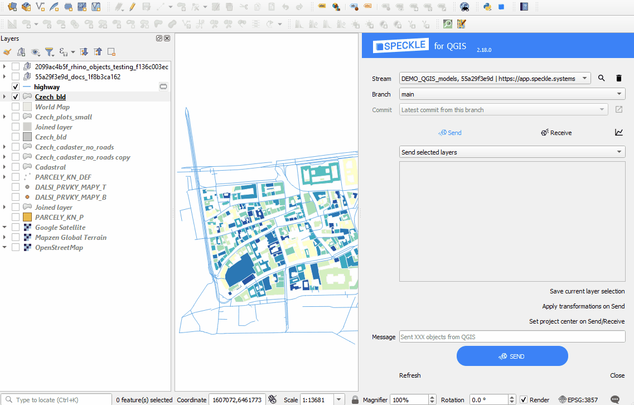Delete the stream with the trash icon
The width and height of the screenshot is (634, 405).
[x=618, y=79]
